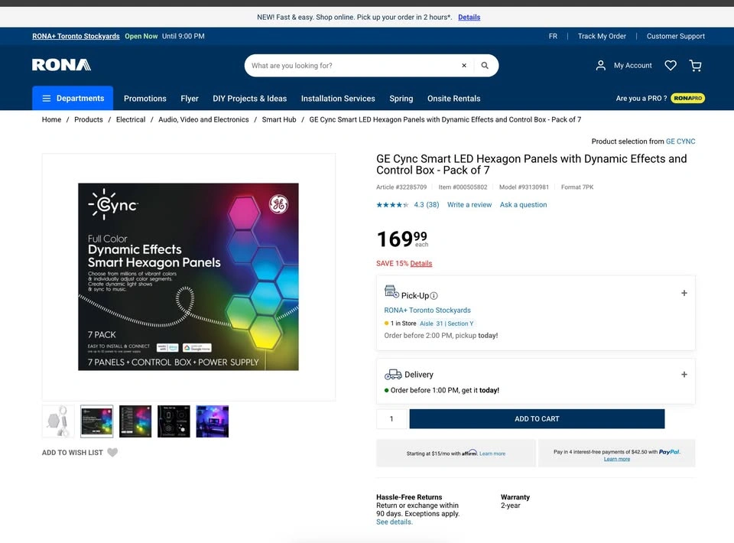Open Track My Order
This screenshot has height=543, width=734.
tap(602, 36)
